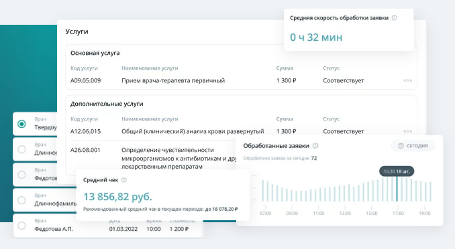The height and width of the screenshot is (249, 455).
Task: Click the Основная услуга section heading
Action: pos(95,53)
